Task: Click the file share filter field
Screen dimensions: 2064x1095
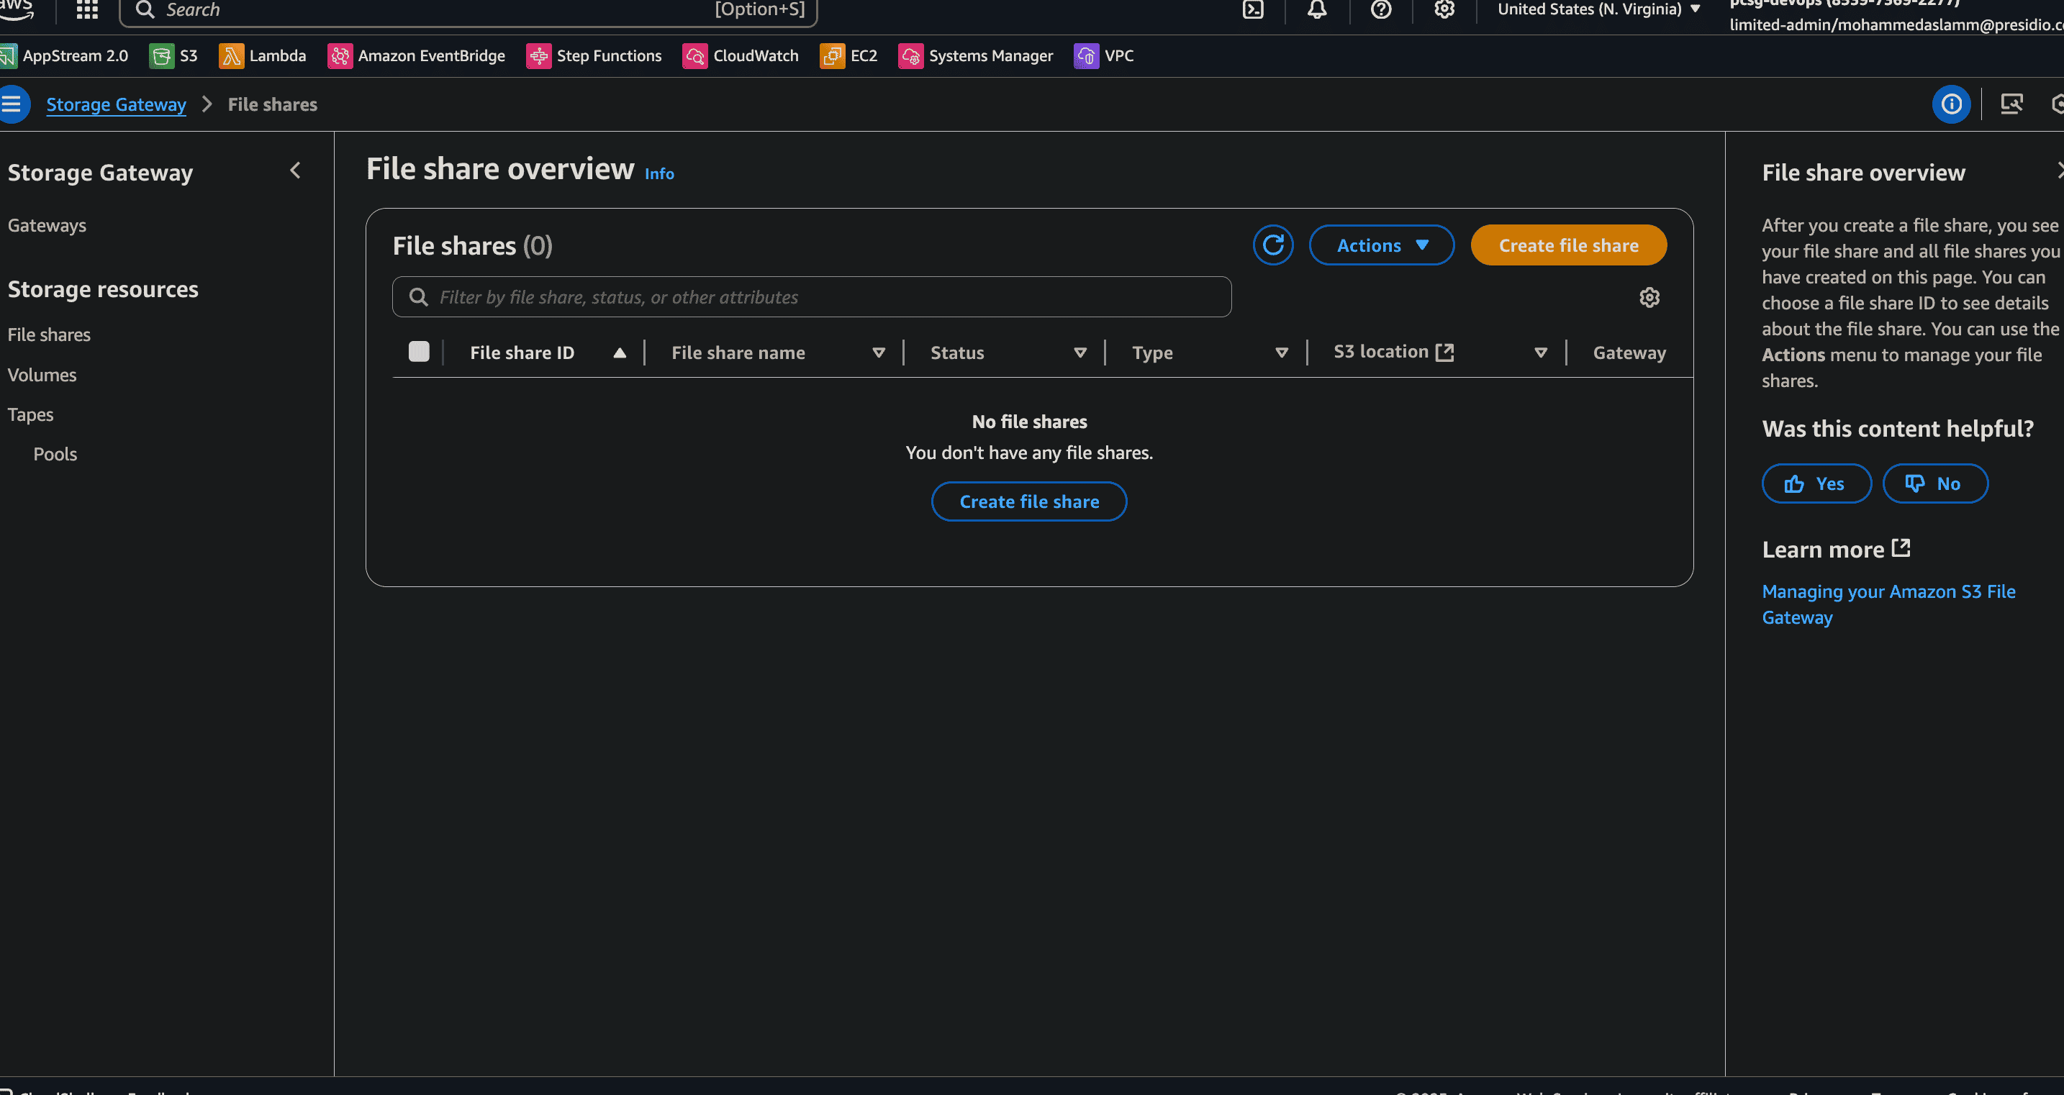Action: 811,297
